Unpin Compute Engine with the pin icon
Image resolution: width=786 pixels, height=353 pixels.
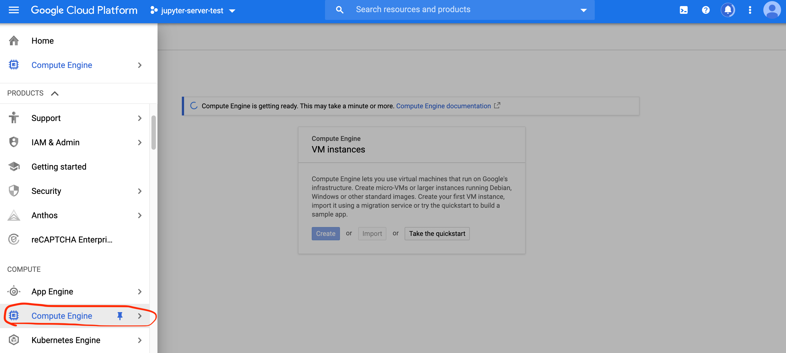coord(120,316)
